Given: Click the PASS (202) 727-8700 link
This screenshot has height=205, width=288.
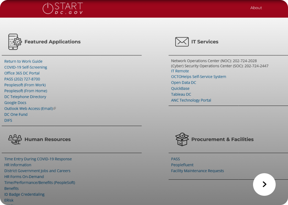Looking at the screenshot, I should click(22, 79).
